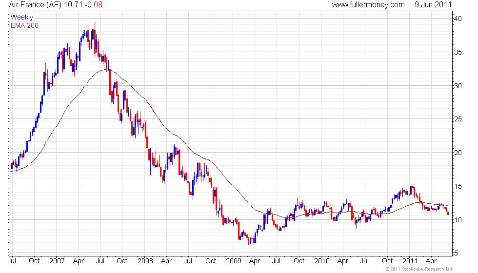This screenshot has width=478, height=273.
Task: Click the 35 price axis label
Action: click(x=458, y=53)
